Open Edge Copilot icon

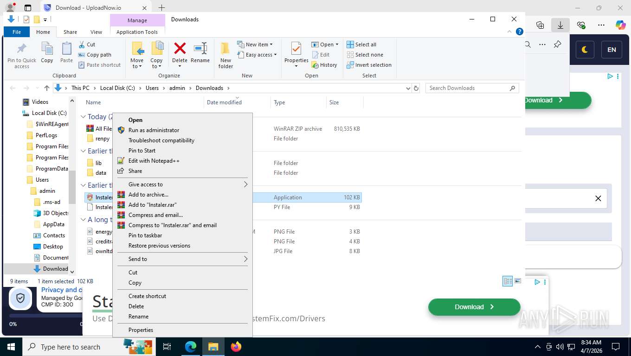[621, 25]
